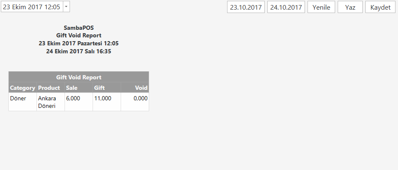Click the Gift Void Report table title

(79, 77)
